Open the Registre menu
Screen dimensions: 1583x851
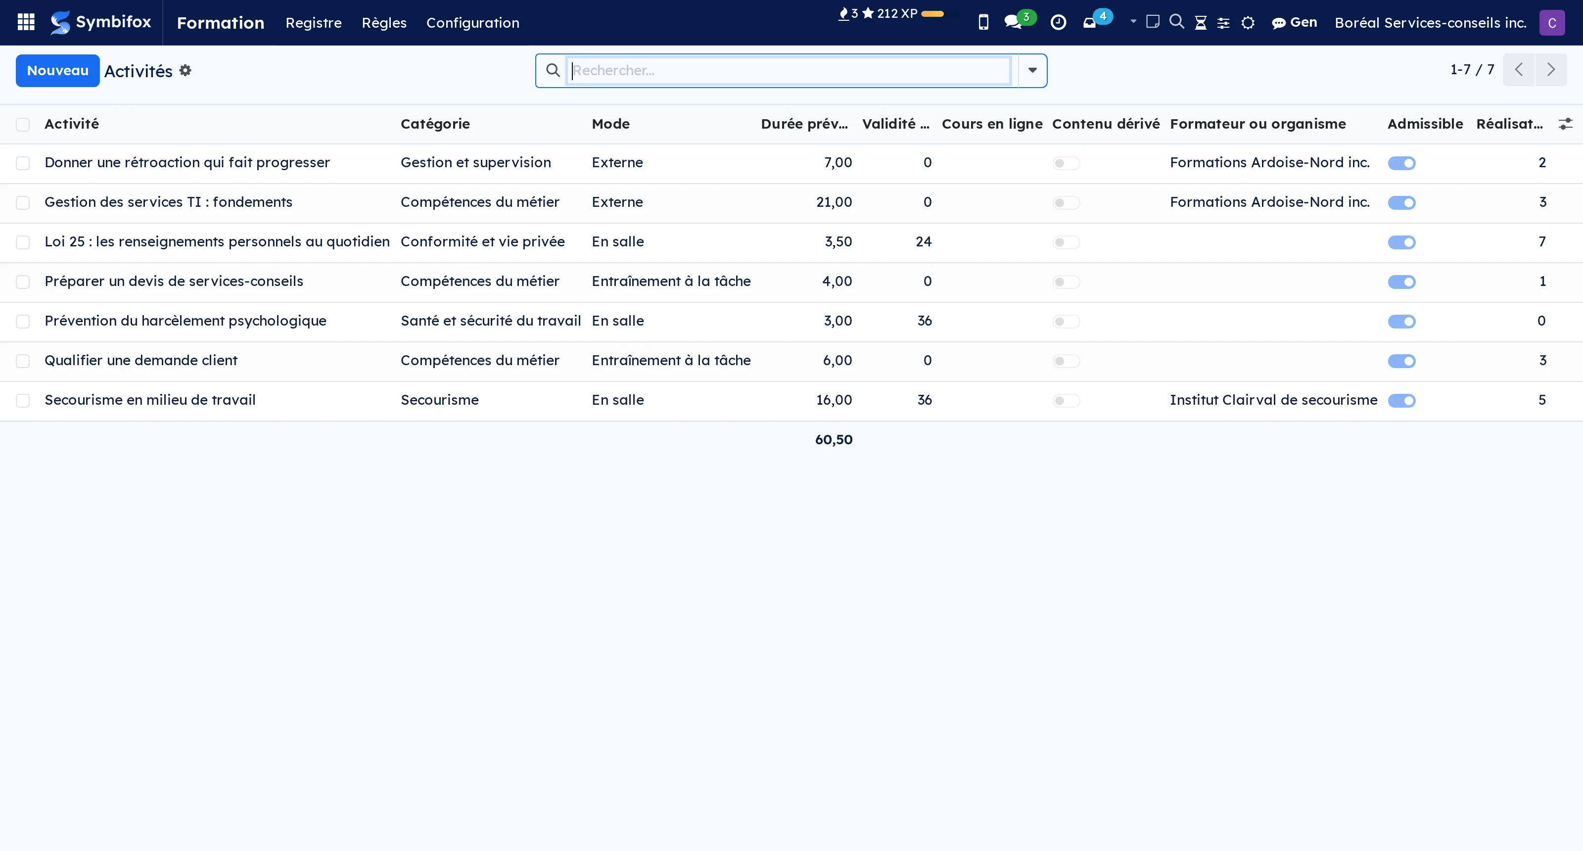click(x=314, y=23)
